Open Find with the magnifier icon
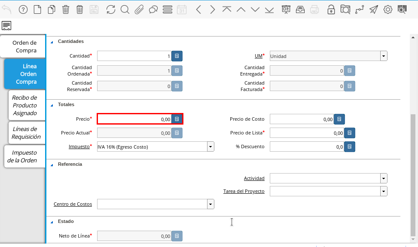This screenshot has width=418, height=247. (125, 10)
